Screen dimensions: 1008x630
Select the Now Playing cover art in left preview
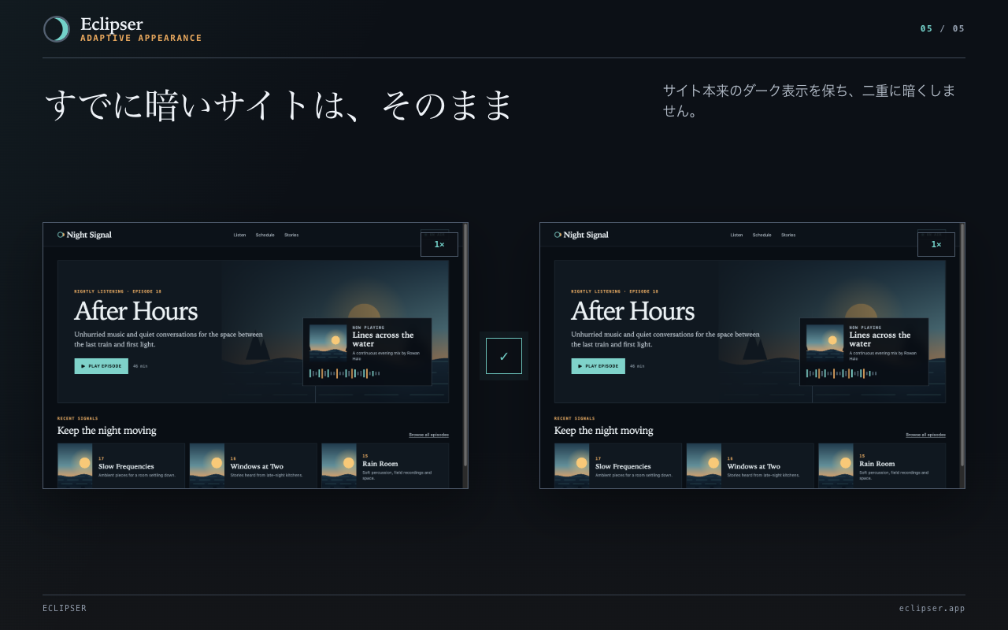click(328, 343)
